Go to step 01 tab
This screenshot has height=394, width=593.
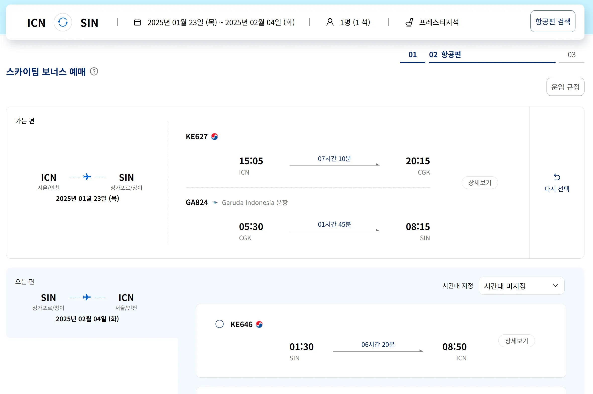(x=412, y=55)
